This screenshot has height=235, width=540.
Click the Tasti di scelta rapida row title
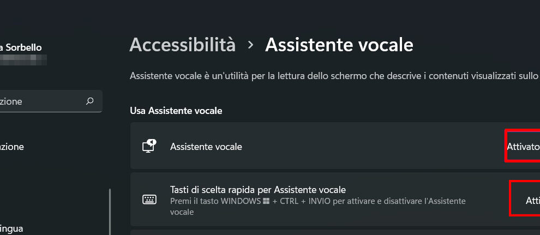point(257,190)
